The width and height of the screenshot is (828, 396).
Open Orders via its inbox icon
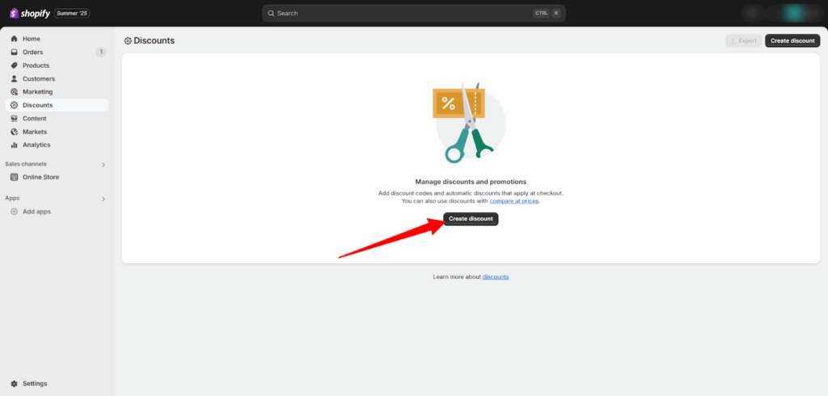pos(15,53)
